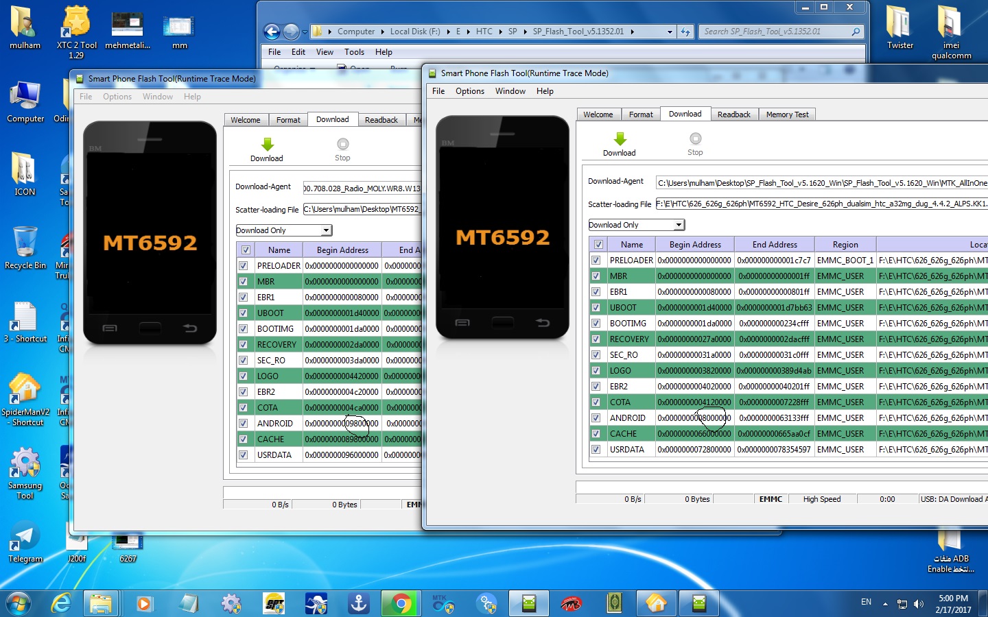988x617 pixels.
Task: Click Scatter-loading File path field in front window
Action: 822,204
